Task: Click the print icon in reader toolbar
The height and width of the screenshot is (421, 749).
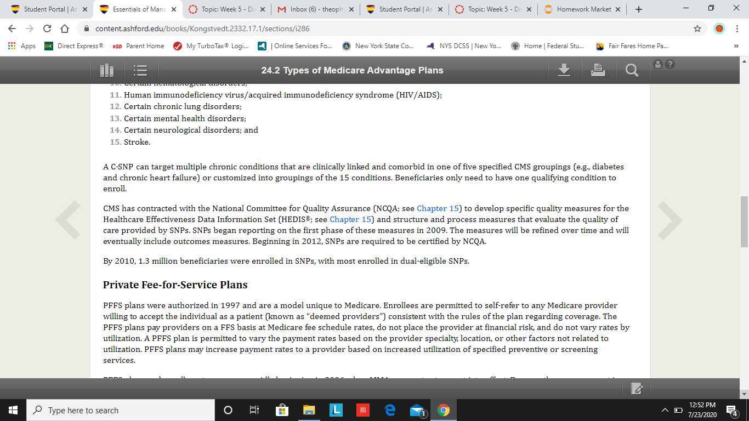Action: [598, 70]
